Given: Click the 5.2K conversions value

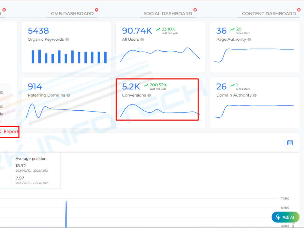Looking at the screenshot, I should click(131, 87).
